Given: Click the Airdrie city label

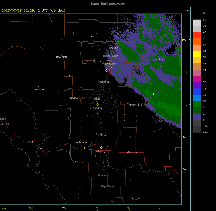Looking at the screenshot, I should [101, 135].
